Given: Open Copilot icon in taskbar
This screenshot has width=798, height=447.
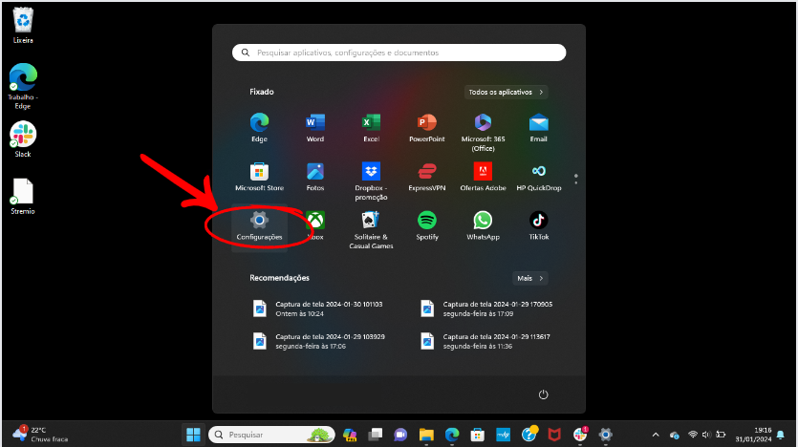Looking at the screenshot, I should (350, 435).
